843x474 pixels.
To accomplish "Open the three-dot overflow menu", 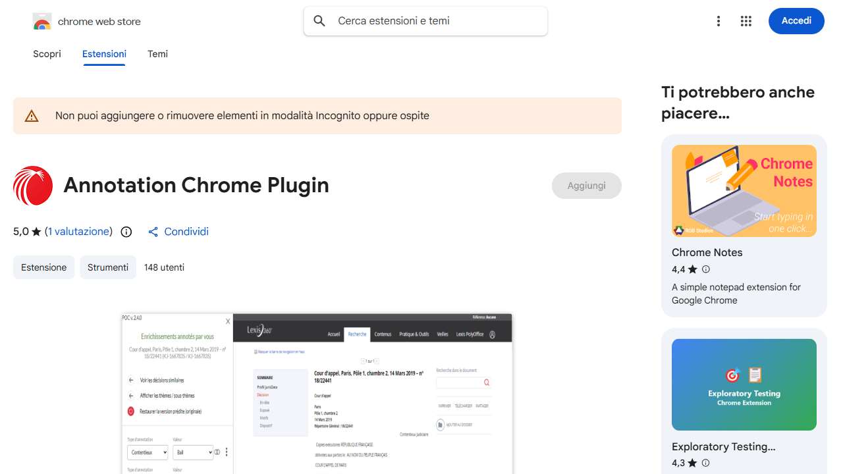I will click(x=719, y=20).
